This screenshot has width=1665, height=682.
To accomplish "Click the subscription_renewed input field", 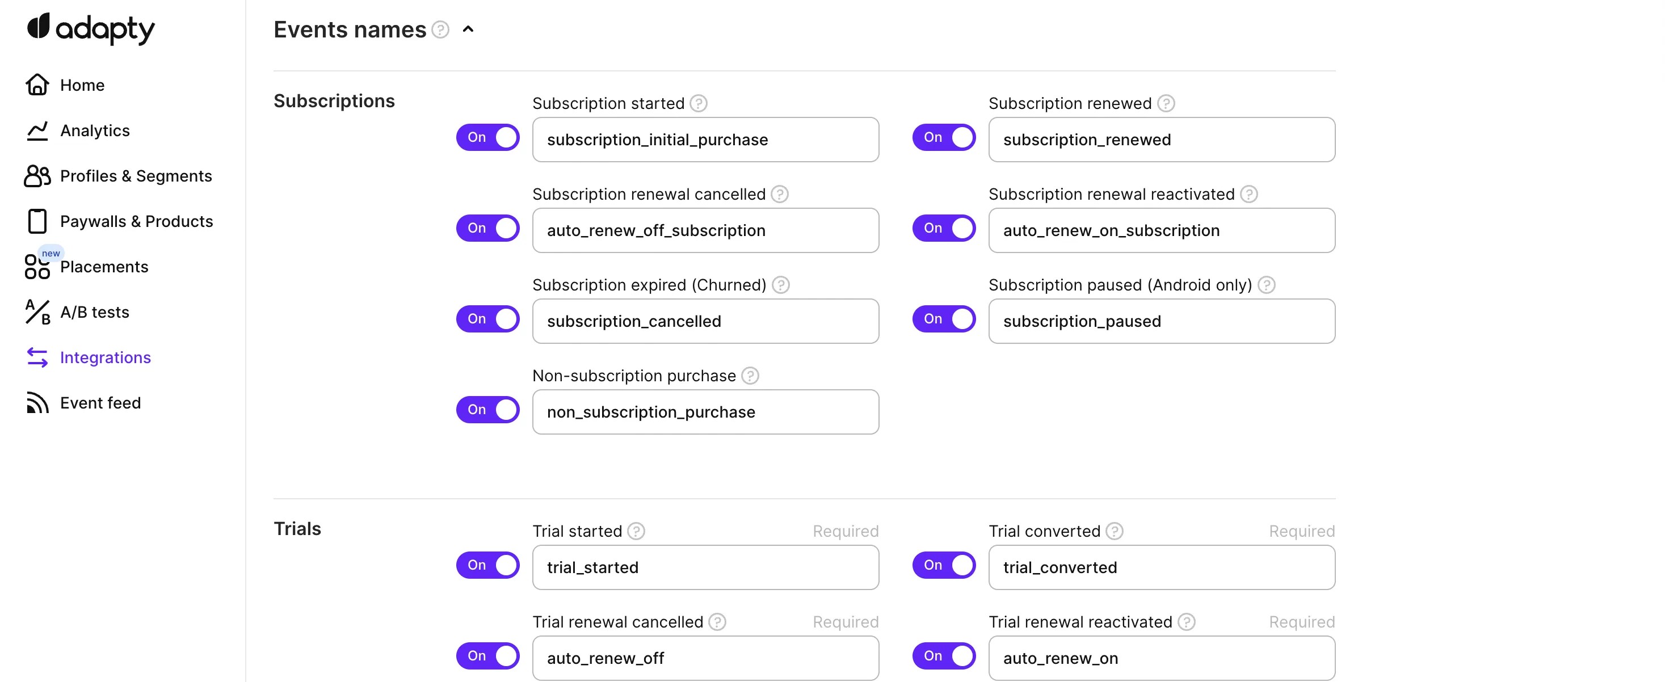I will coord(1162,140).
